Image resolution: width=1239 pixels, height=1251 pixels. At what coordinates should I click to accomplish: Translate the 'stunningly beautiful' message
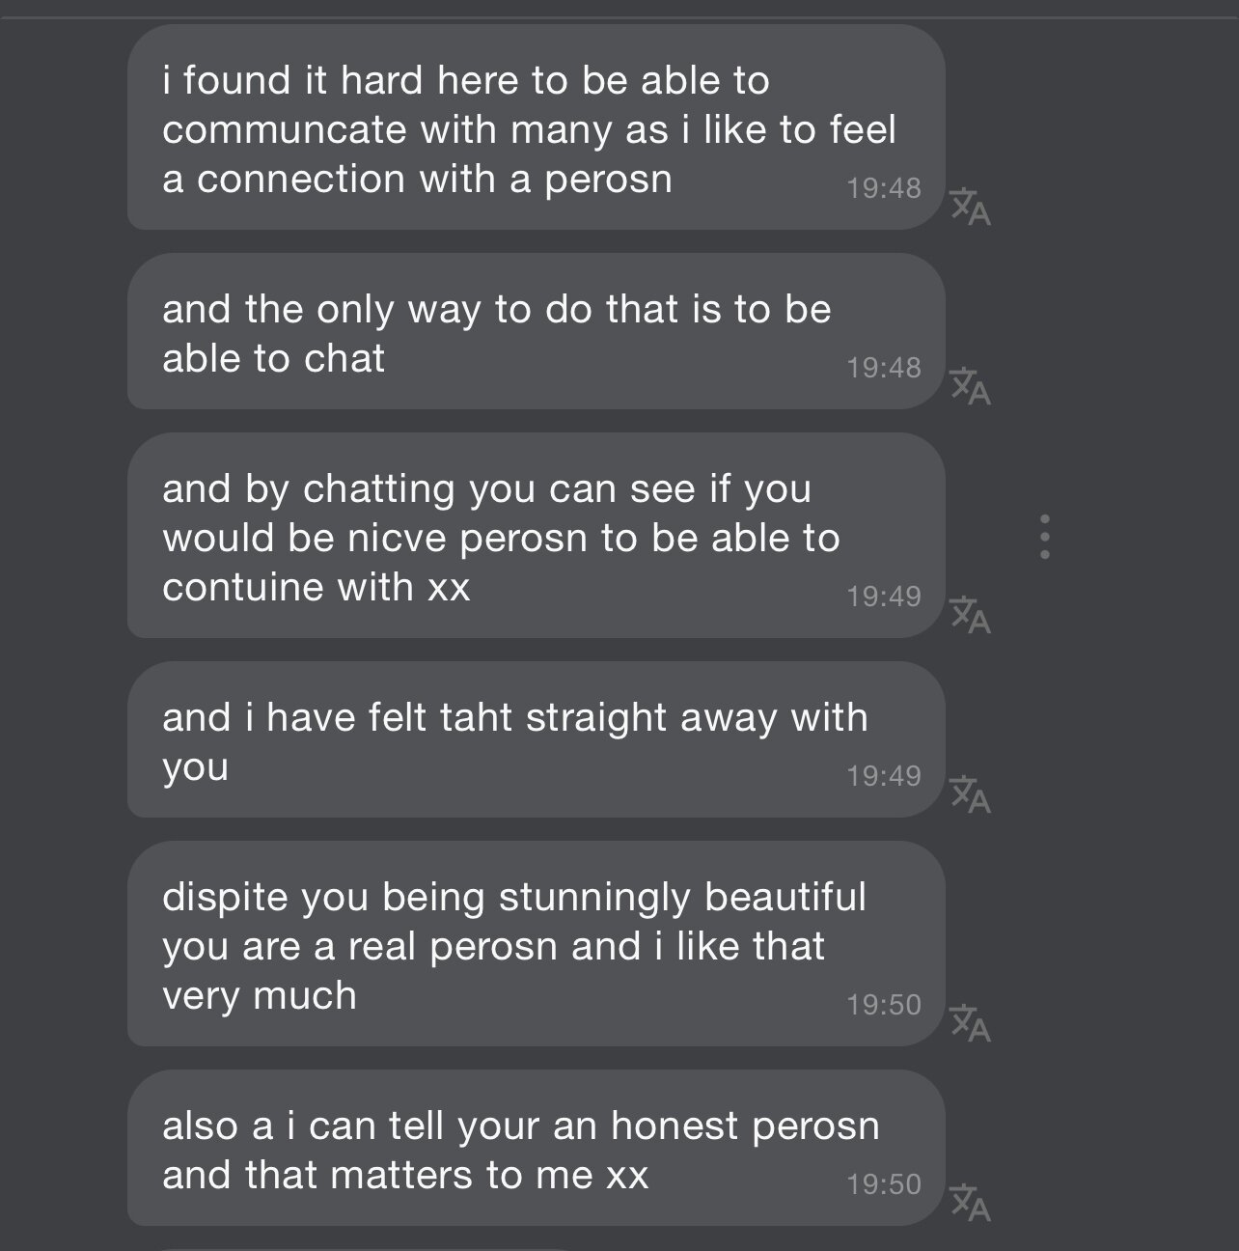(970, 1023)
